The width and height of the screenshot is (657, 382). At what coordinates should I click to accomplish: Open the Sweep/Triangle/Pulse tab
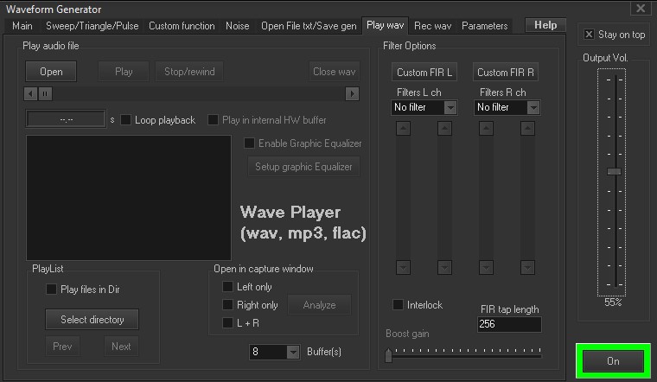92,26
